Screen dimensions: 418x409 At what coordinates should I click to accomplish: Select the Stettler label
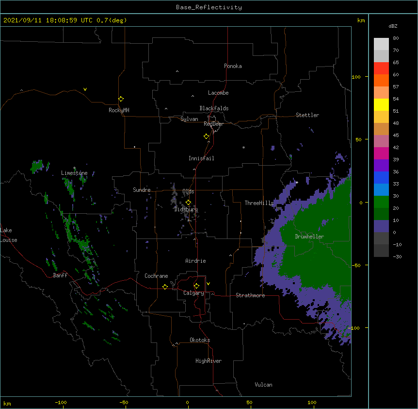click(307, 115)
